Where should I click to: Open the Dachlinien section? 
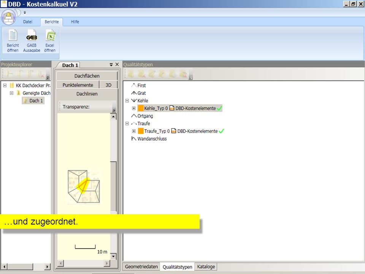87,94
